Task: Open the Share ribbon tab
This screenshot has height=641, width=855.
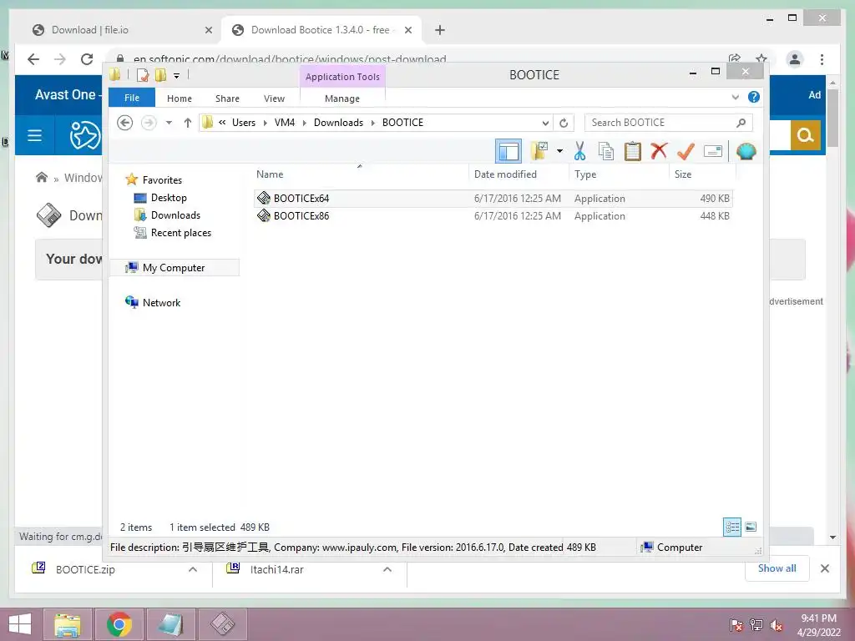Action: click(x=227, y=98)
